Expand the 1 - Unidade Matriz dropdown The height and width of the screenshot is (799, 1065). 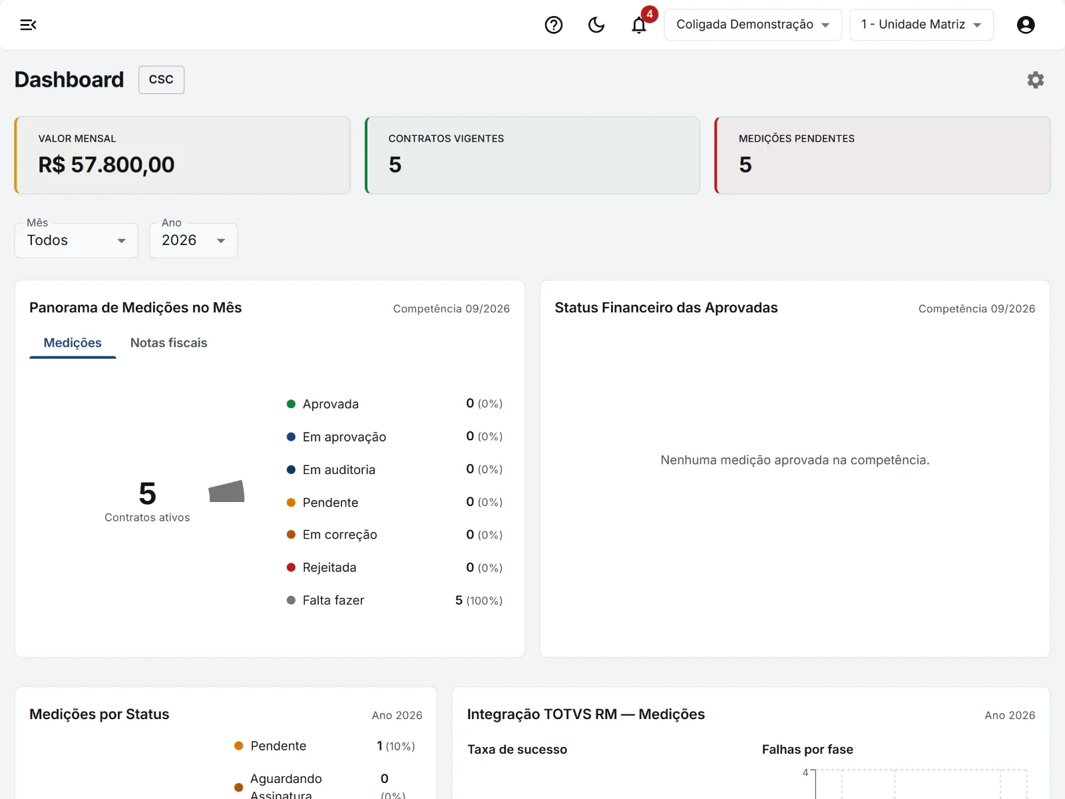[x=921, y=25]
